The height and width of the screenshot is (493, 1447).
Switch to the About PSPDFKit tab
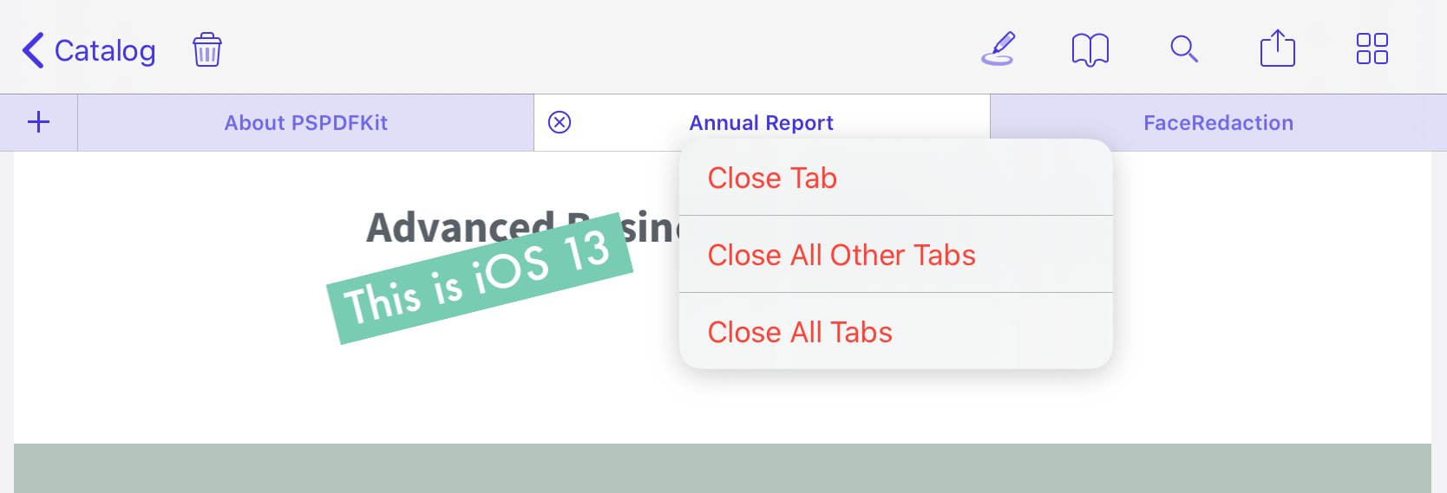[306, 123]
